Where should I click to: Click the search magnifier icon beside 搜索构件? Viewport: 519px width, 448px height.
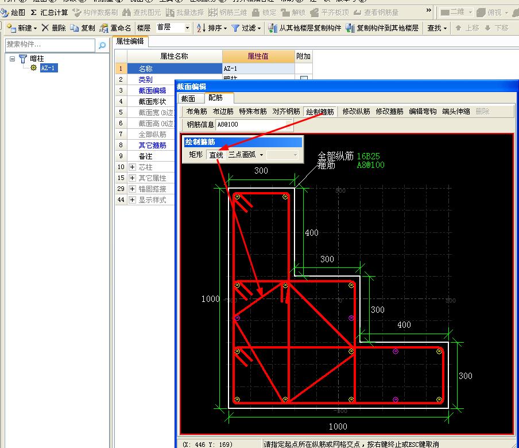pos(102,45)
